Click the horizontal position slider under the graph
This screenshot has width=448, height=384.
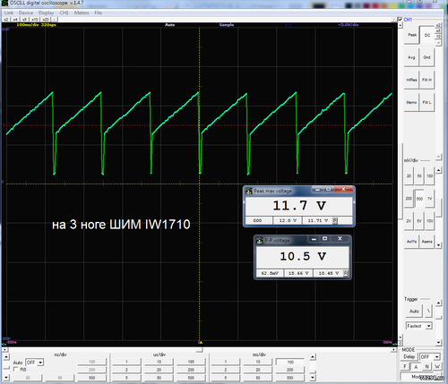(200, 349)
